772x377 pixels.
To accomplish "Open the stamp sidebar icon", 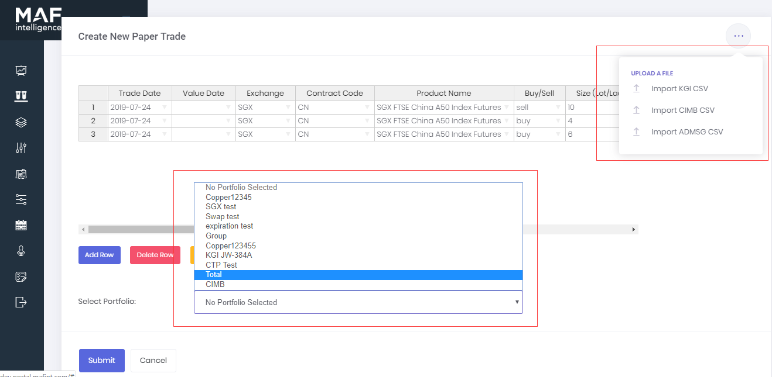I will [21, 251].
